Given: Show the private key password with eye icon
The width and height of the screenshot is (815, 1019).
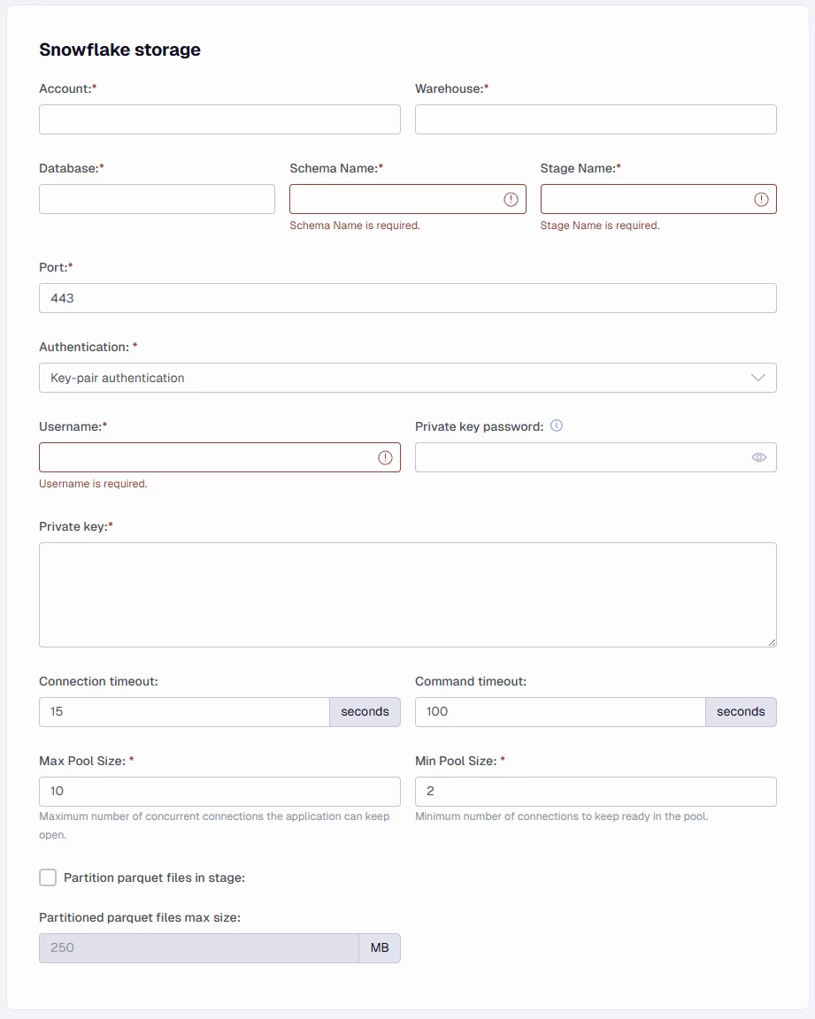Looking at the screenshot, I should [758, 457].
